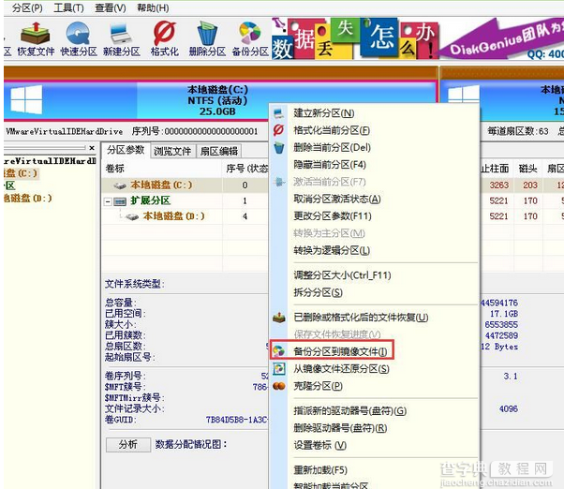
Task: Click the restore icon beside 从镜像文件还原分区
Action: coord(279,368)
